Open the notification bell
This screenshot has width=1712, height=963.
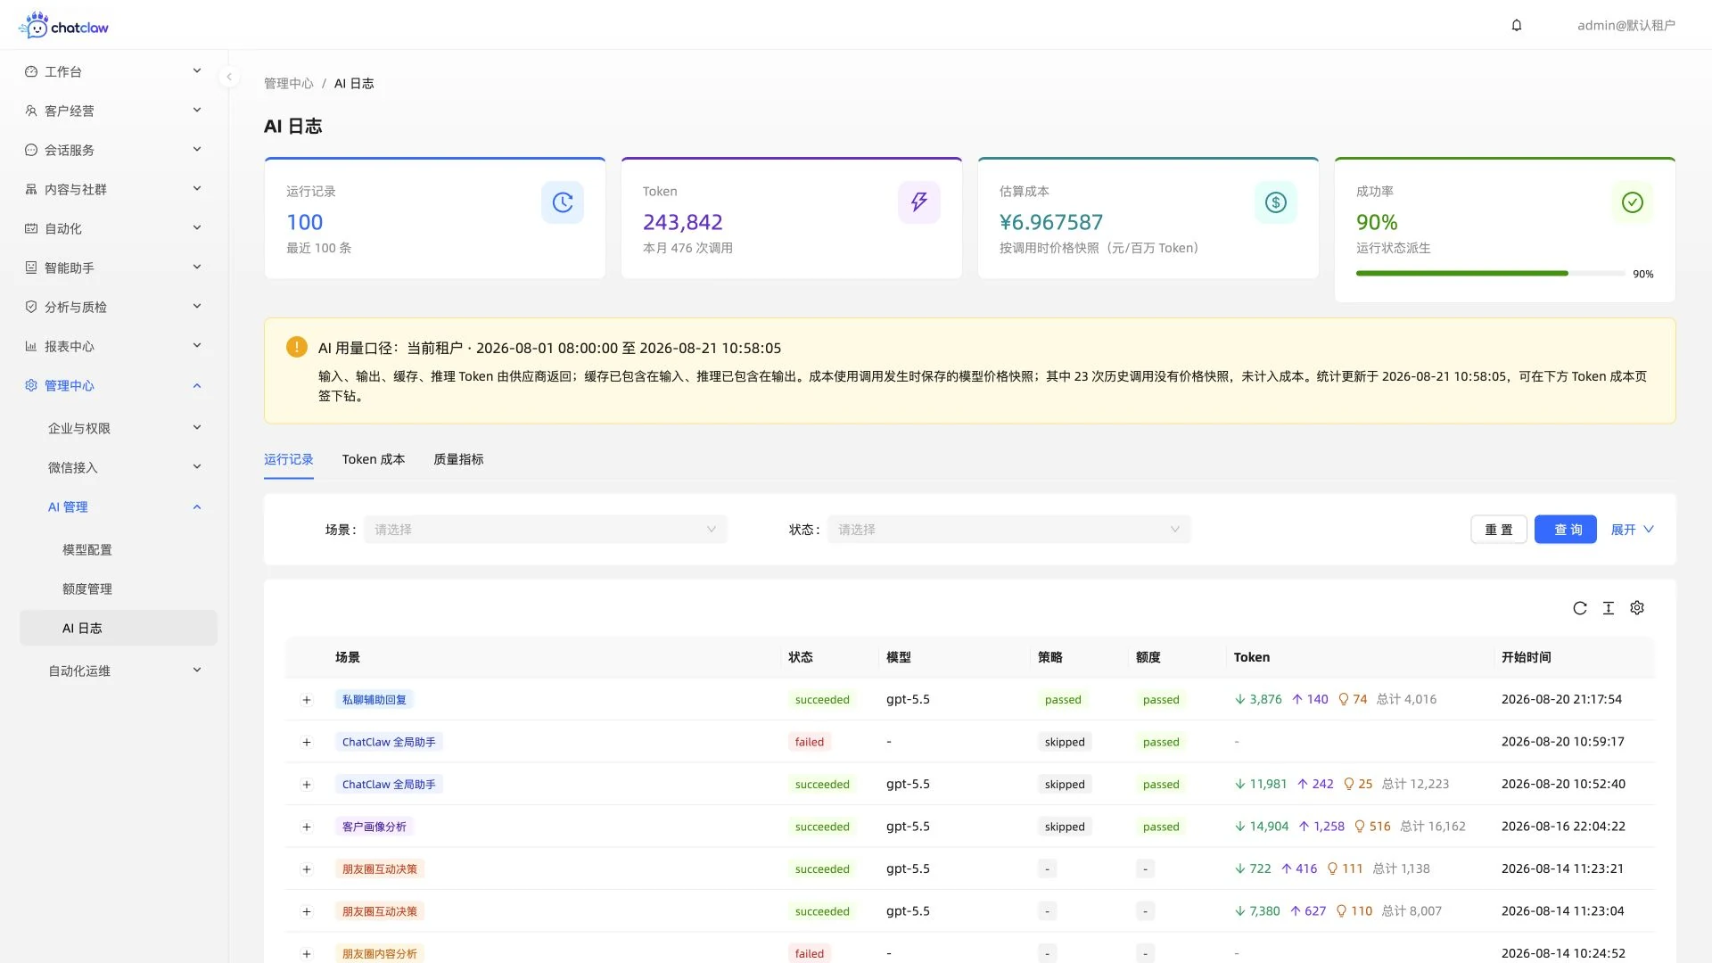pos(1517,25)
